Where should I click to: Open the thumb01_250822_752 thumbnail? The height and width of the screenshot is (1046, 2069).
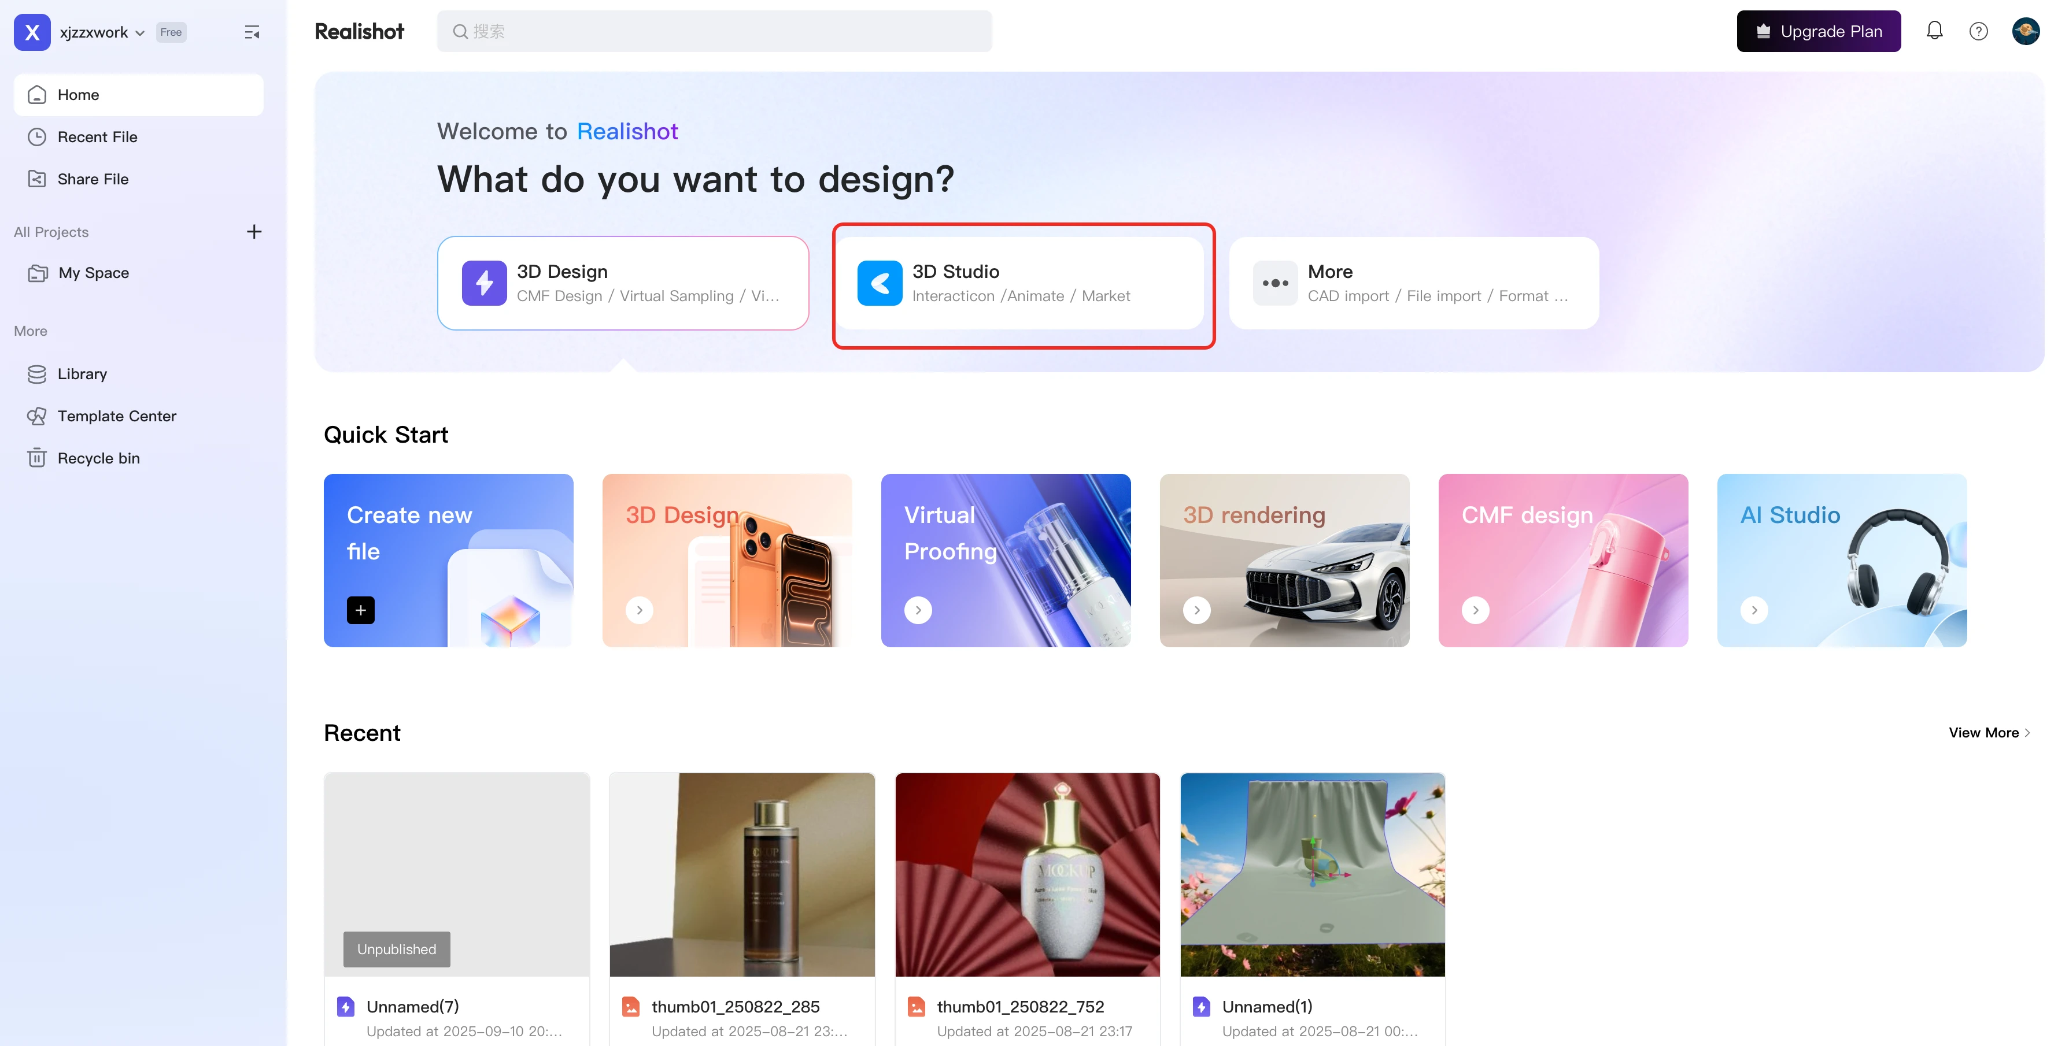pyautogui.click(x=1027, y=874)
